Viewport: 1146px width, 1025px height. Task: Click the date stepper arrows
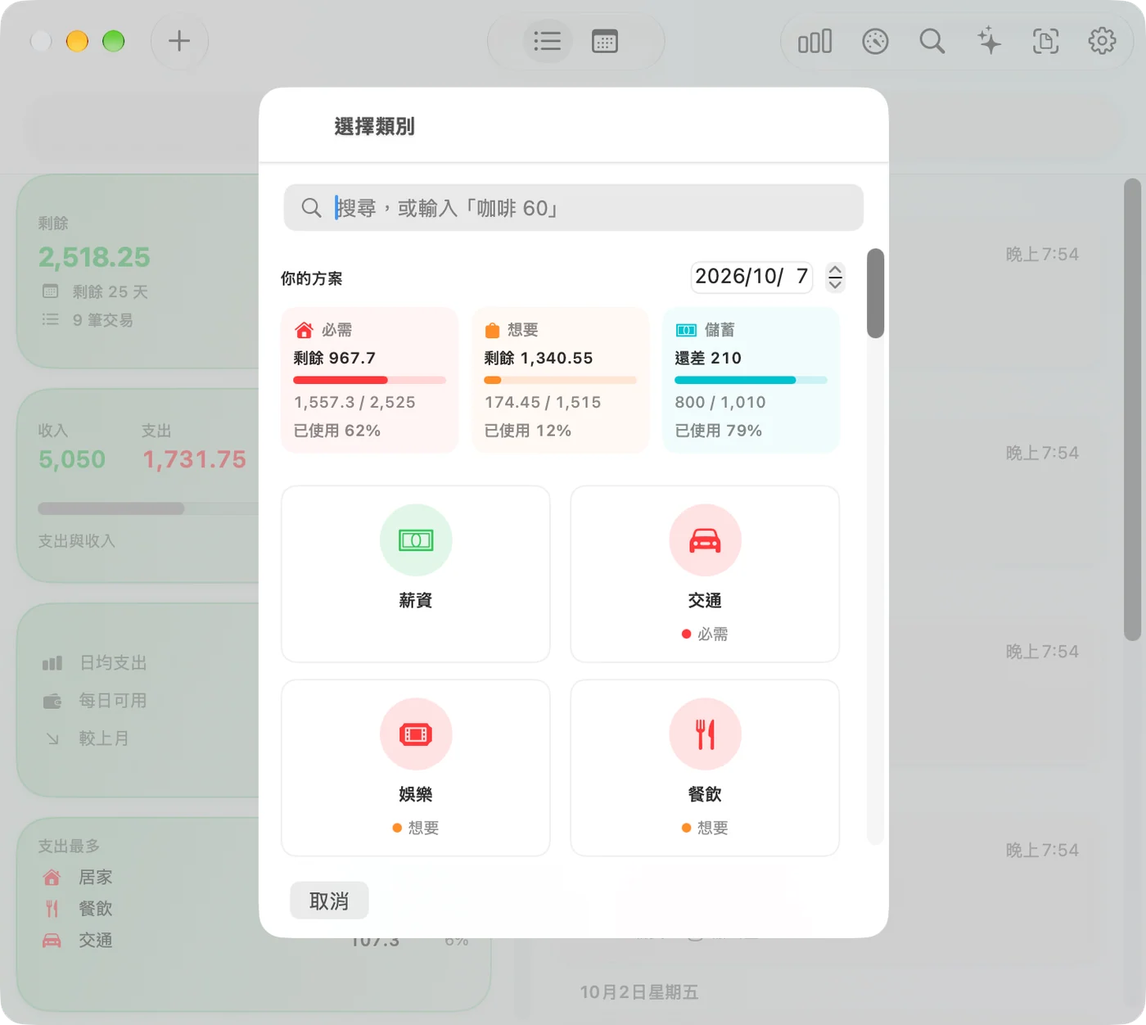tap(835, 277)
